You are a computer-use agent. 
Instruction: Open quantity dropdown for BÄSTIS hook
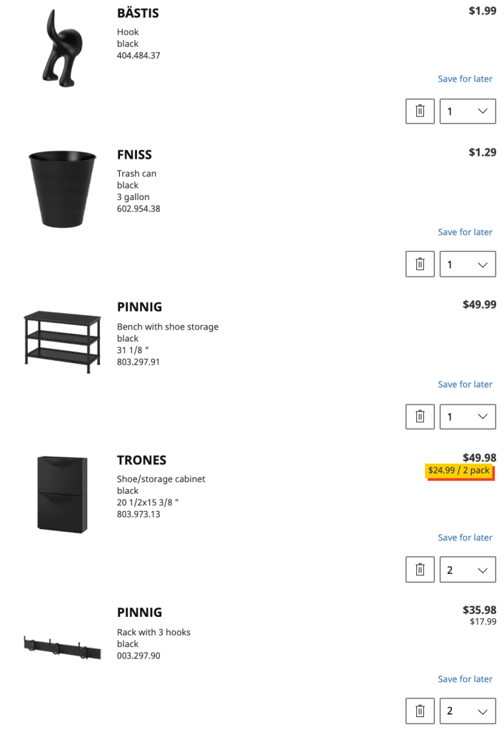(468, 111)
